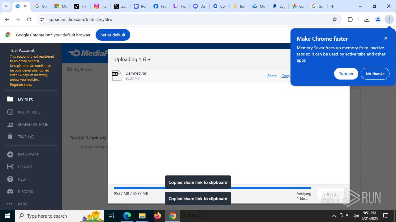Open the Trash (0) folder
The width and height of the screenshot is (396, 222).
click(x=20, y=137)
